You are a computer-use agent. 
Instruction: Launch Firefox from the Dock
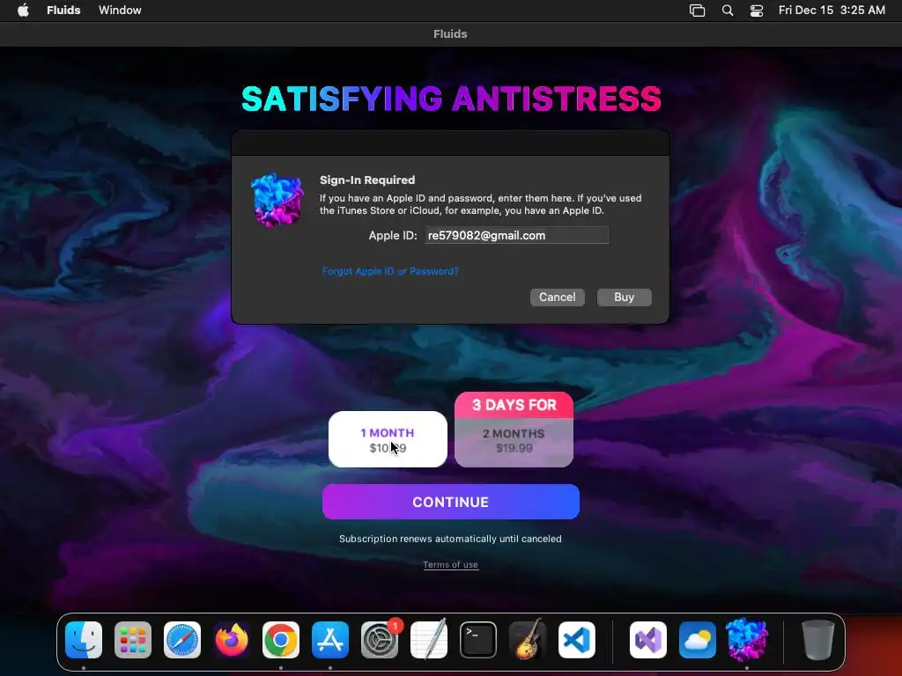232,640
